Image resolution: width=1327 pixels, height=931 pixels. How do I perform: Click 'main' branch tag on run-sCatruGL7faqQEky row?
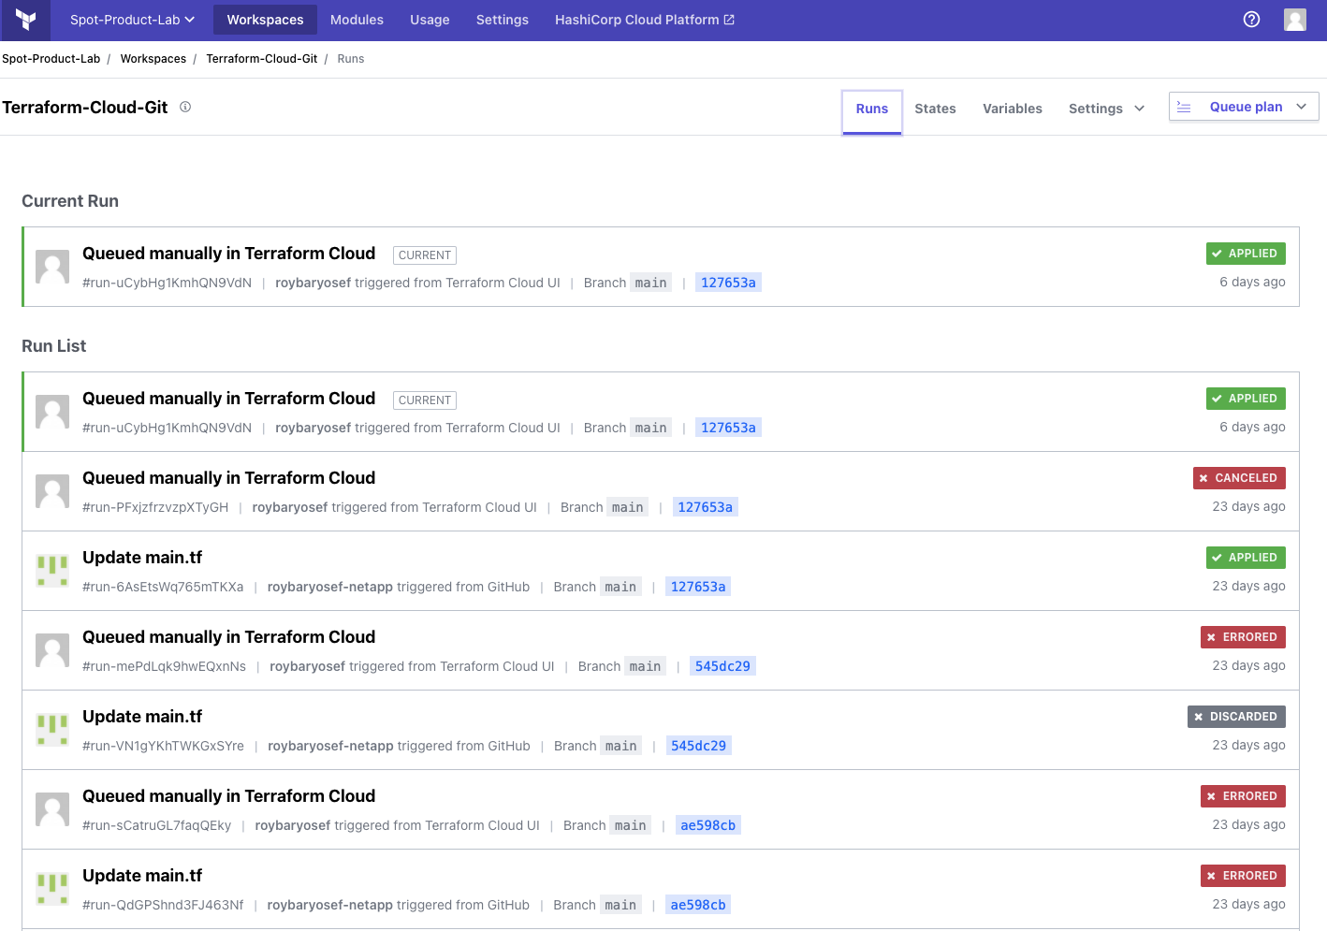point(631,825)
